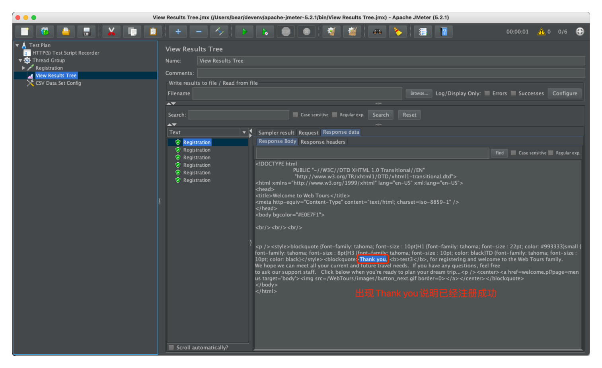
Task: Click Start no pauses icon
Action: click(x=265, y=31)
